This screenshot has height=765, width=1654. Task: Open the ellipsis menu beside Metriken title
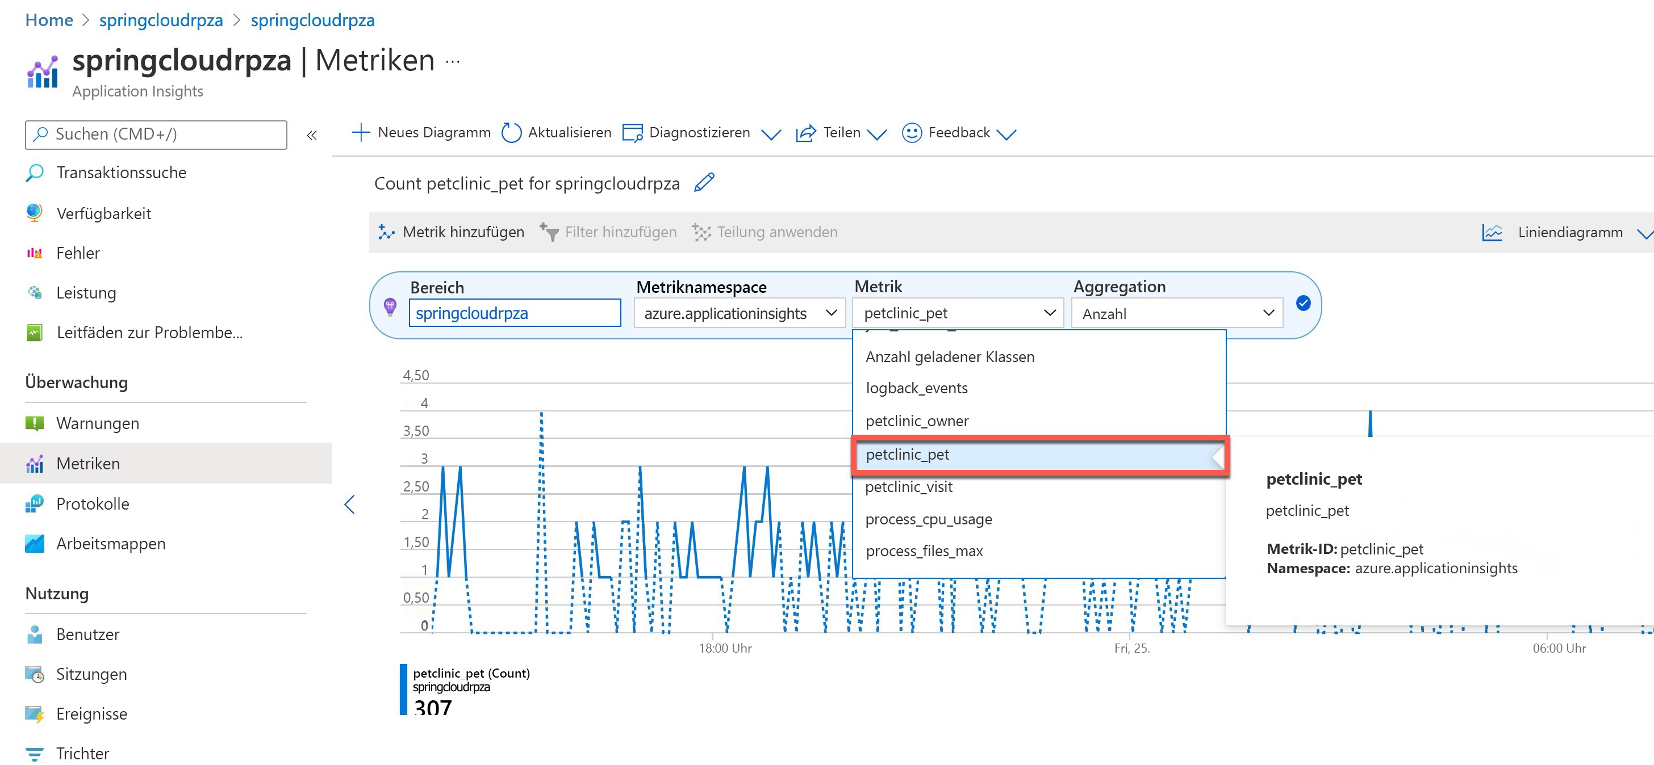pos(453,62)
